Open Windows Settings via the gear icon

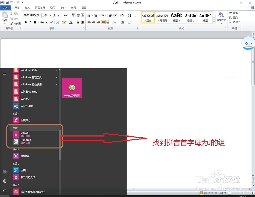5,181
